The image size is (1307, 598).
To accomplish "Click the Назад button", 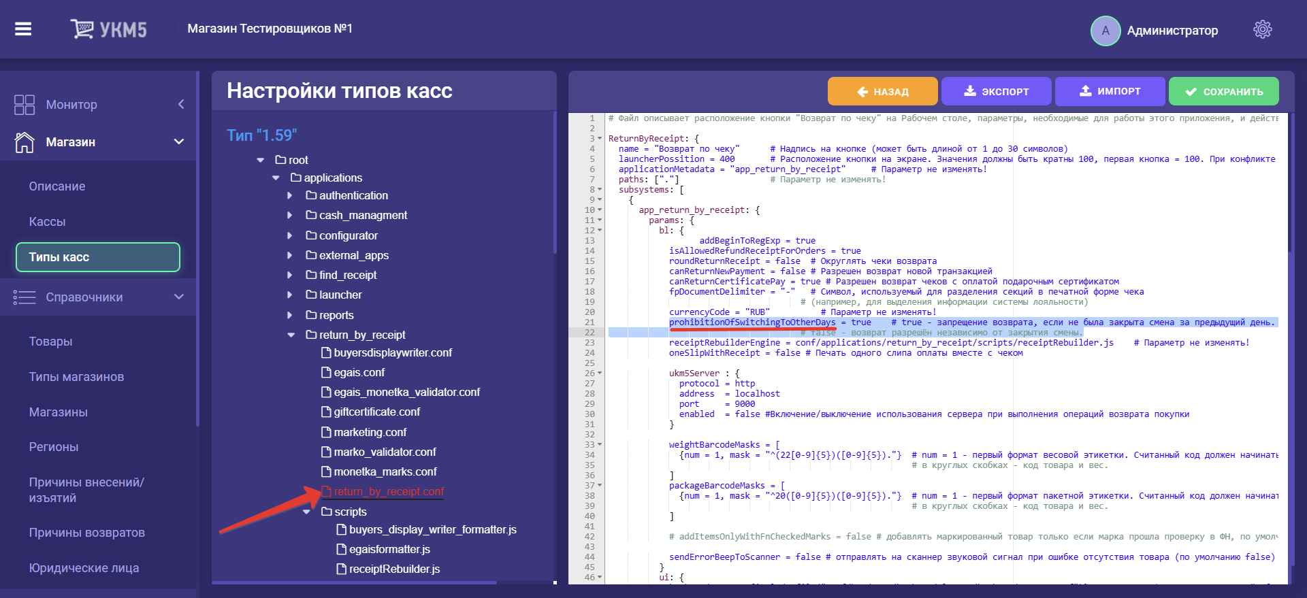I will (x=882, y=91).
